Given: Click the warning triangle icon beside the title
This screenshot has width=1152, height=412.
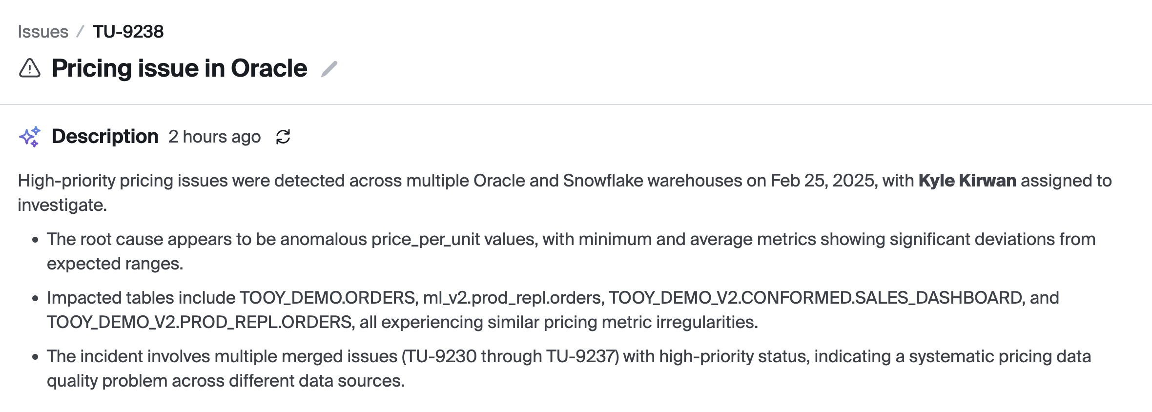Looking at the screenshot, I should (30, 68).
